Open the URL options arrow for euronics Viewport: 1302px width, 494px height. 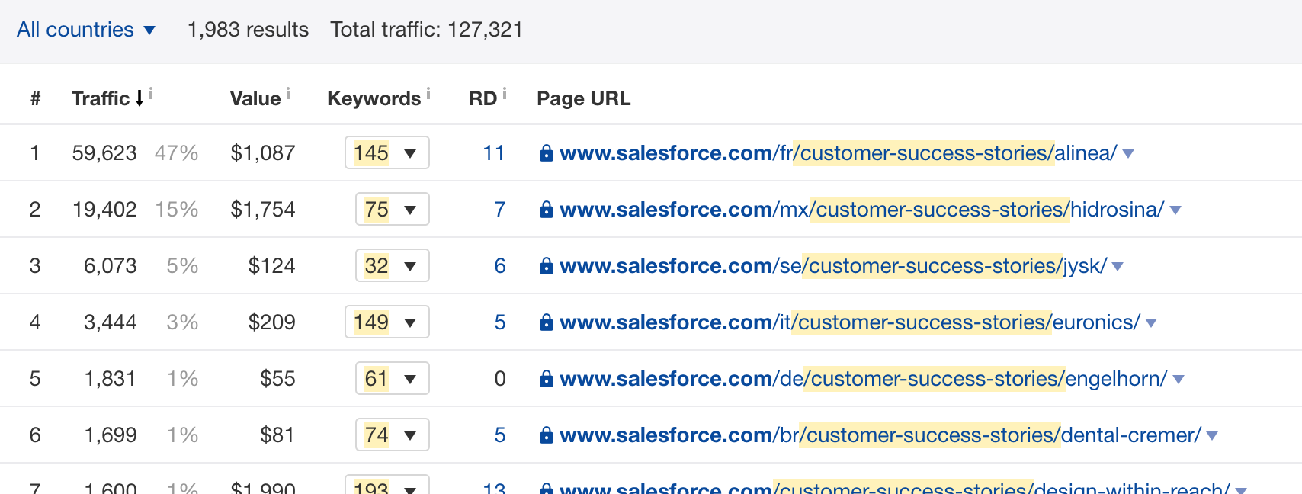point(1151,323)
